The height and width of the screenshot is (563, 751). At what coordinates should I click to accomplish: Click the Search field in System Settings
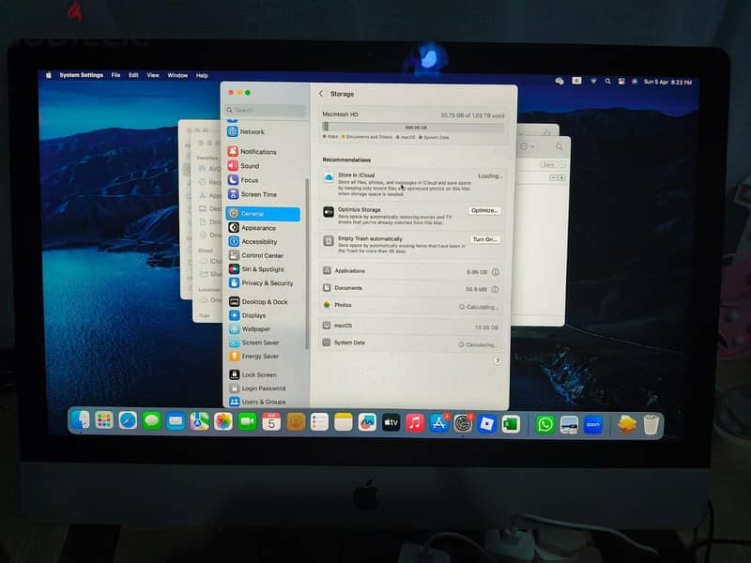[266, 110]
